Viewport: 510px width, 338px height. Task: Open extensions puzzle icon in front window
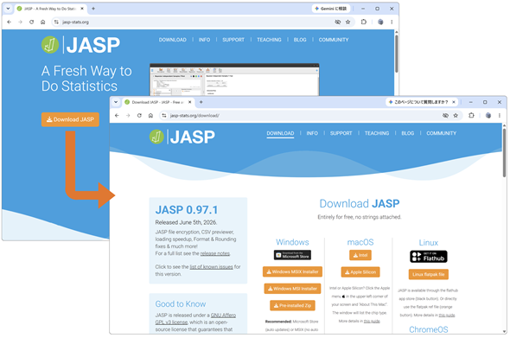(471, 116)
